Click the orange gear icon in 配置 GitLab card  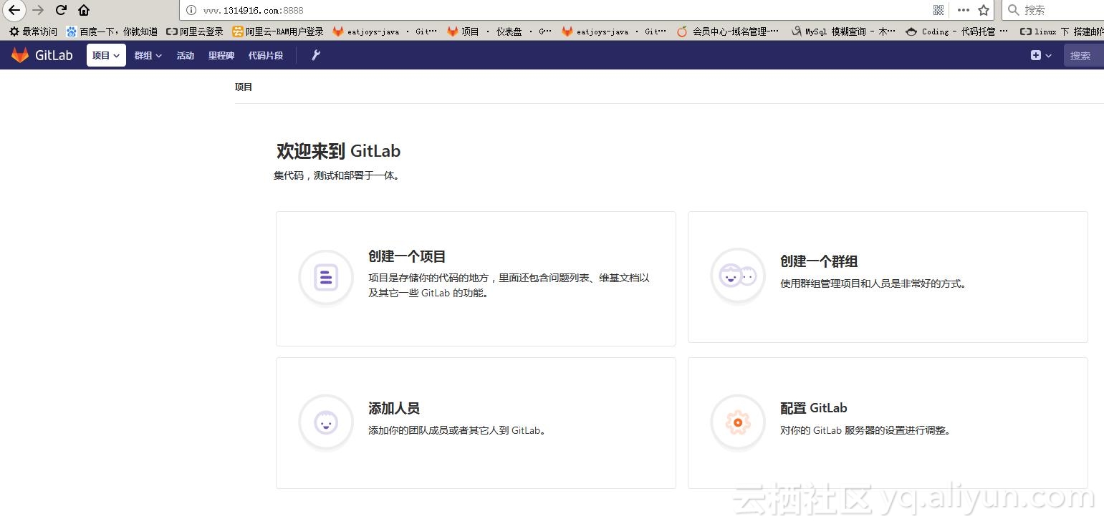[737, 422]
